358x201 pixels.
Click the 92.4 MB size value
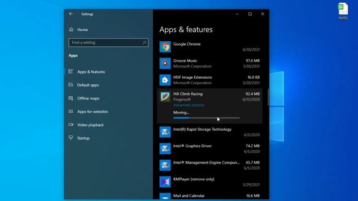[252, 94]
